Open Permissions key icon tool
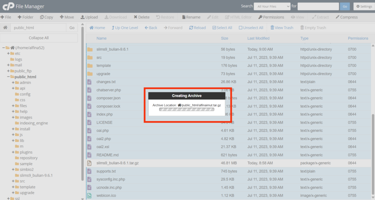 pos(260,17)
